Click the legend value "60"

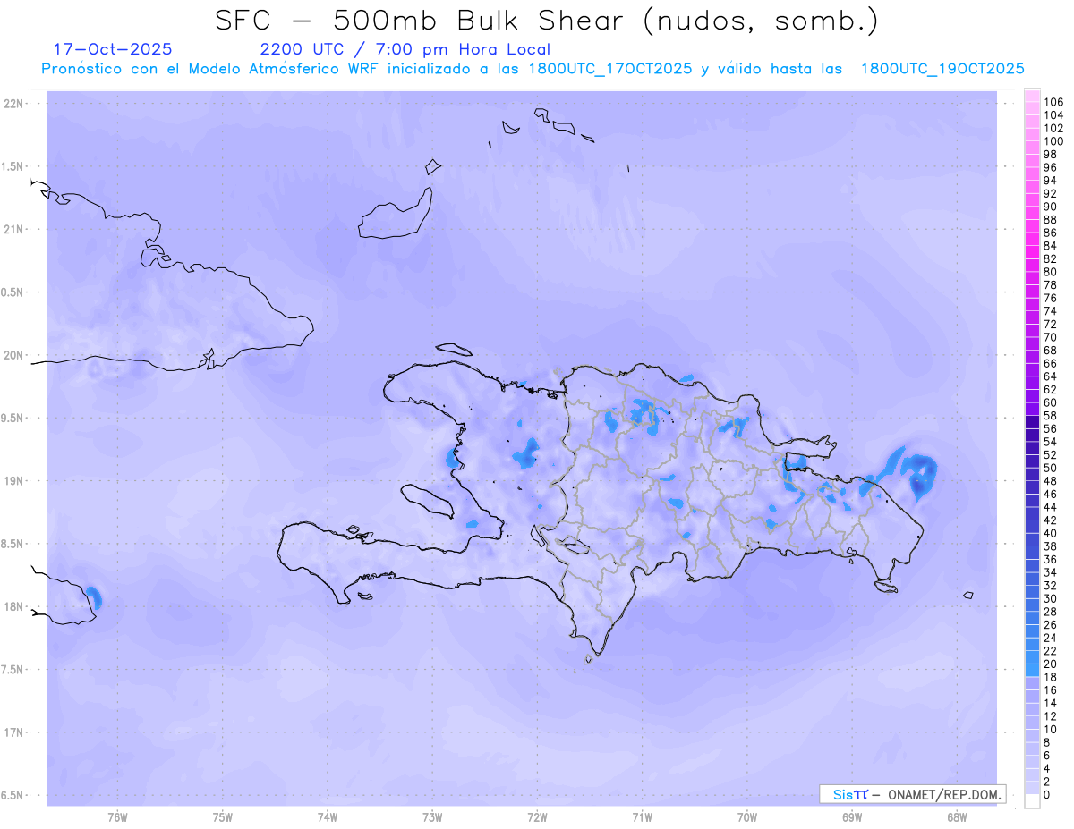[1051, 402]
